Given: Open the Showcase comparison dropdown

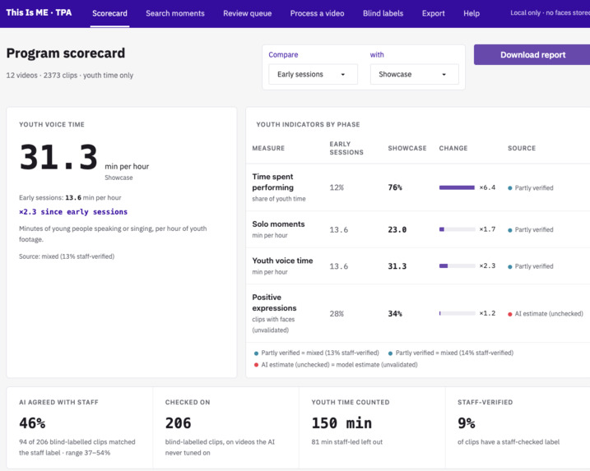Looking at the screenshot, I should (x=414, y=75).
